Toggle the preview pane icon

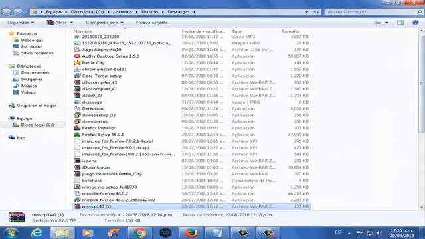(x=400, y=23)
